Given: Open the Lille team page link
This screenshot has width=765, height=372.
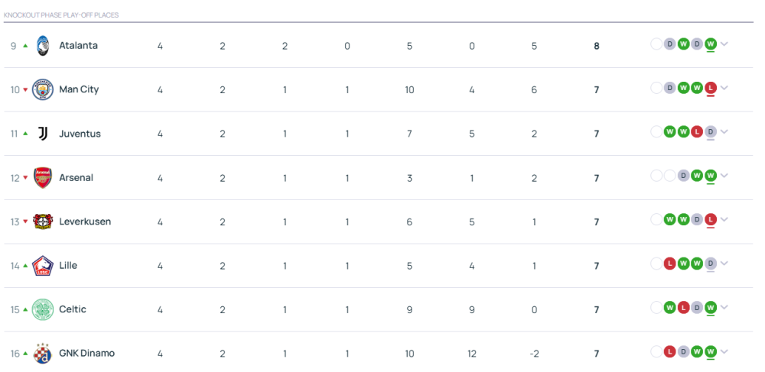Looking at the screenshot, I should [x=68, y=266].
